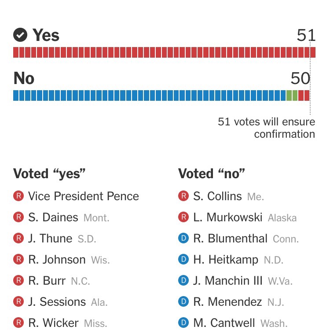Click the D party icon next to H. Heitkamp
Viewport: 330px width, 330px height.
(183, 260)
